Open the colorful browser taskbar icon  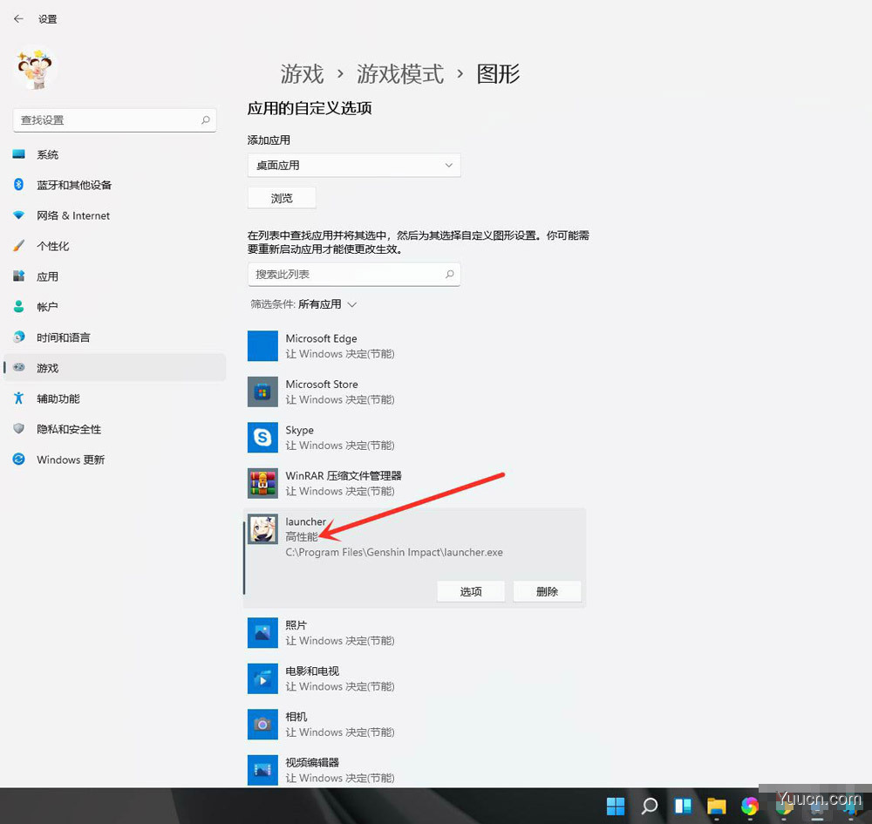click(750, 806)
